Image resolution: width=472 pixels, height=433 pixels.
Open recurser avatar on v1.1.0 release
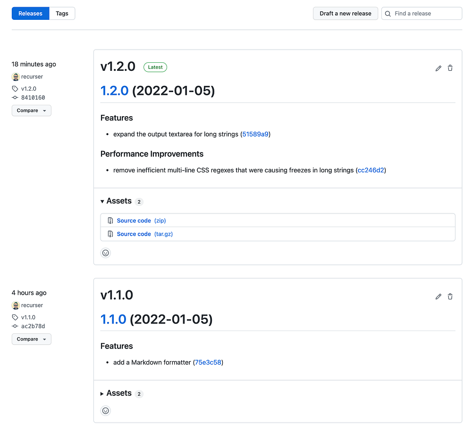[16, 306]
